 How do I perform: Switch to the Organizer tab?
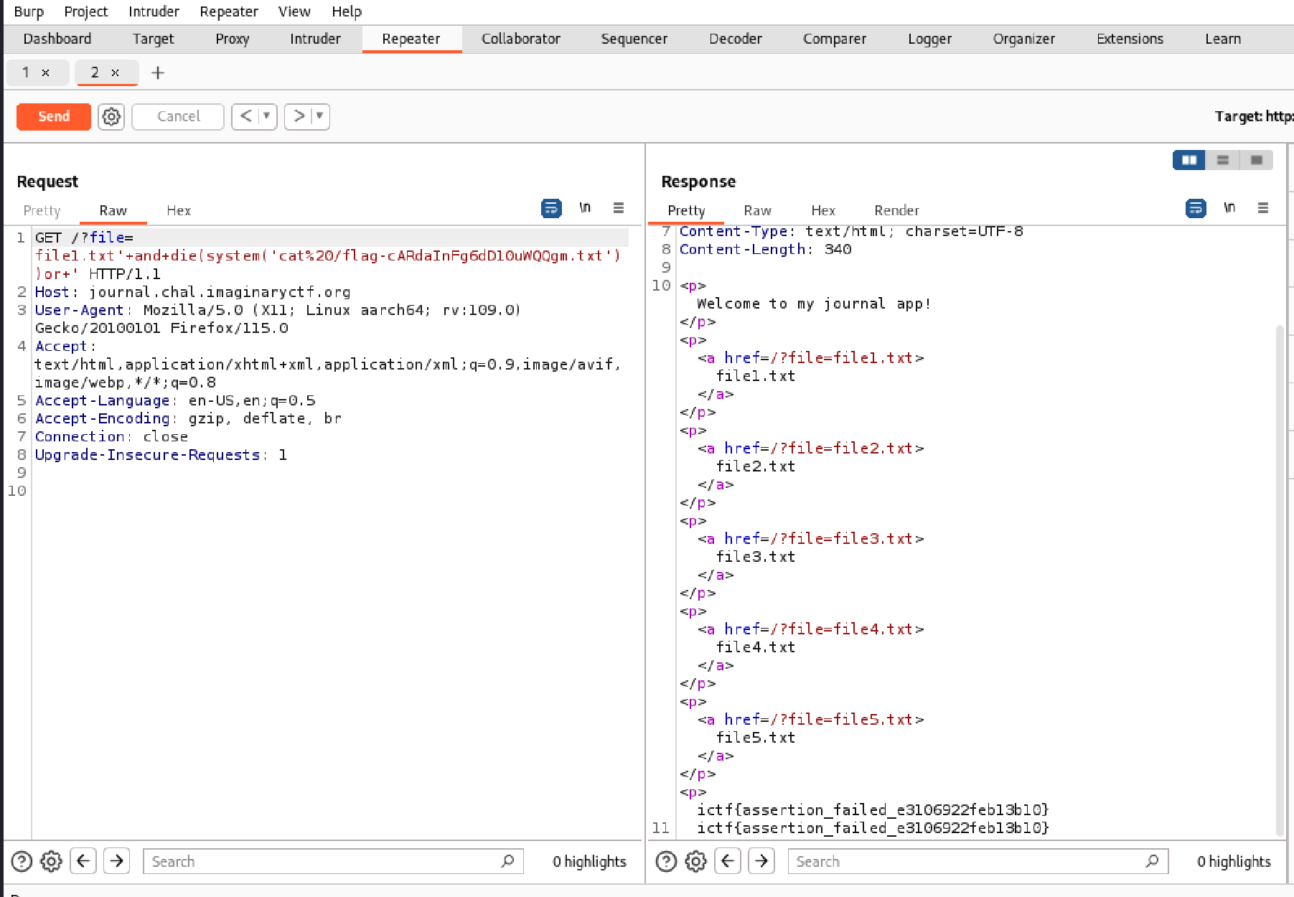[x=1024, y=39]
